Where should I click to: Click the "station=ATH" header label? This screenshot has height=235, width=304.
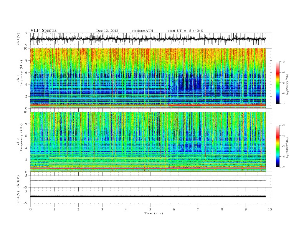[142, 31]
